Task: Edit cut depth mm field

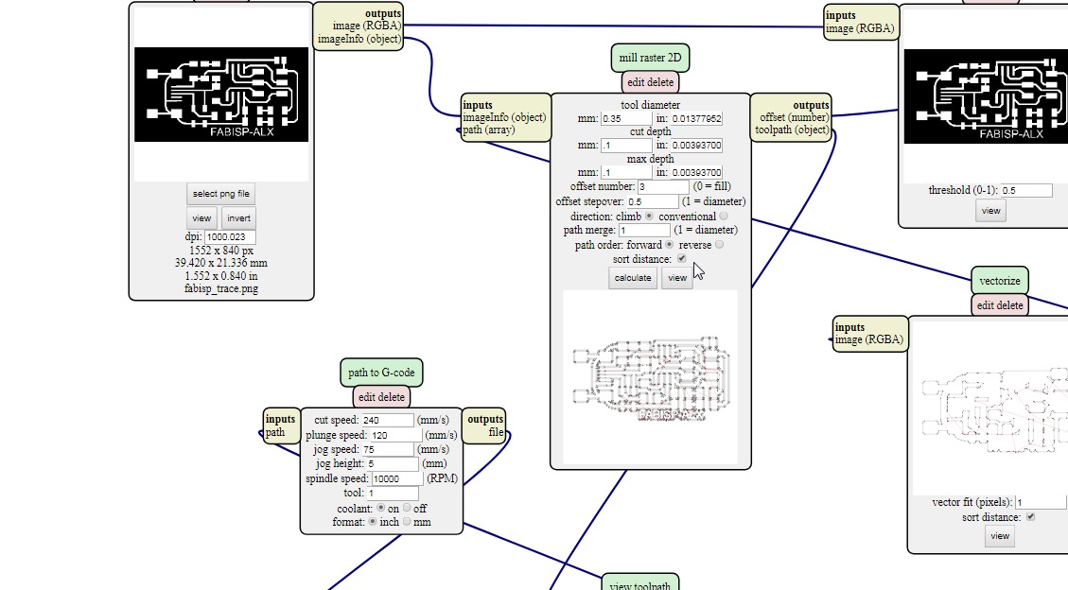Action: (x=626, y=145)
